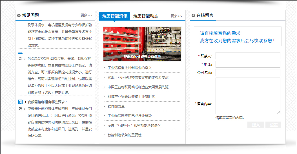Open article 实现工业远程监控需要实施的步骤及要点
Viewport: 297px width, 154px height.
point(138,78)
